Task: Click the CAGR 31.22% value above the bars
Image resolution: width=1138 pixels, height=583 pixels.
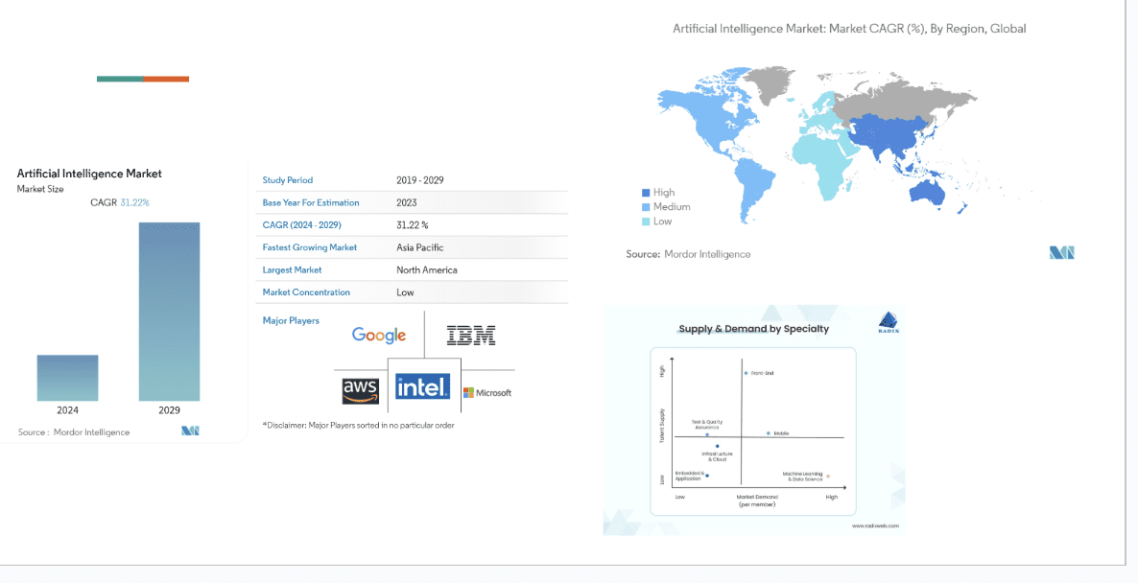Action: tap(134, 202)
